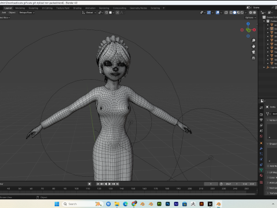
Task: Click the current frame field in timeline
Action: pyautogui.click(x=211, y=184)
